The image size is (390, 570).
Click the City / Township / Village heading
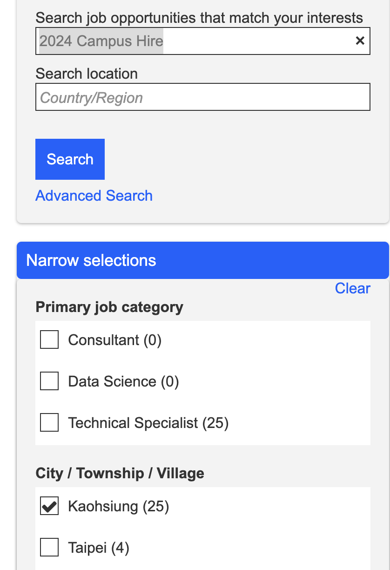[120, 474]
